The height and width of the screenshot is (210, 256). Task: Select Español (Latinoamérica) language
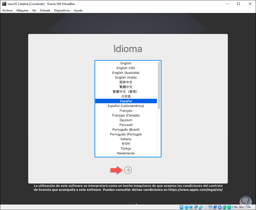(x=126, y=106)
